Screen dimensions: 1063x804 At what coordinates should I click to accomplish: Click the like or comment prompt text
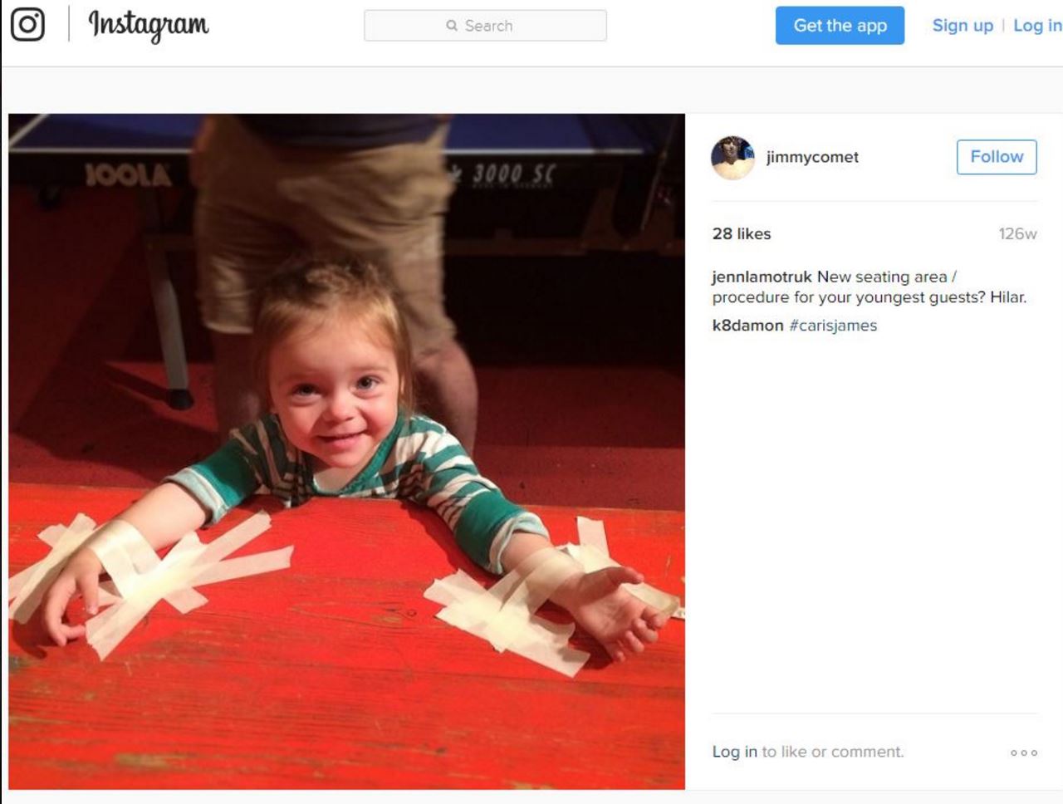coord(833,752)
